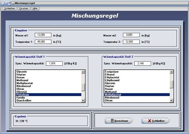Open the Schließen menu item
The height and width of the screenshot is (134, 189).
[10, 8]
